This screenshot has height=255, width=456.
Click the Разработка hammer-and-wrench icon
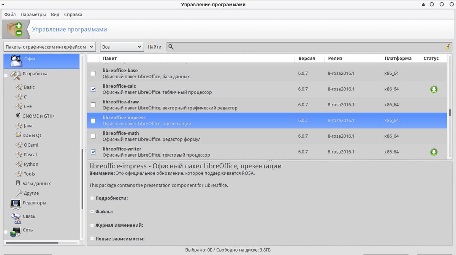pos(16,75)
